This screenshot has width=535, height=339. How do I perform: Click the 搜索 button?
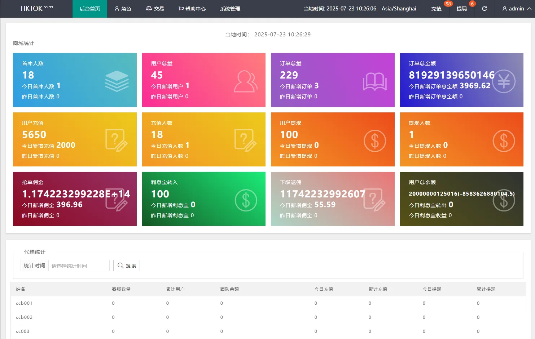pos(127,266)
